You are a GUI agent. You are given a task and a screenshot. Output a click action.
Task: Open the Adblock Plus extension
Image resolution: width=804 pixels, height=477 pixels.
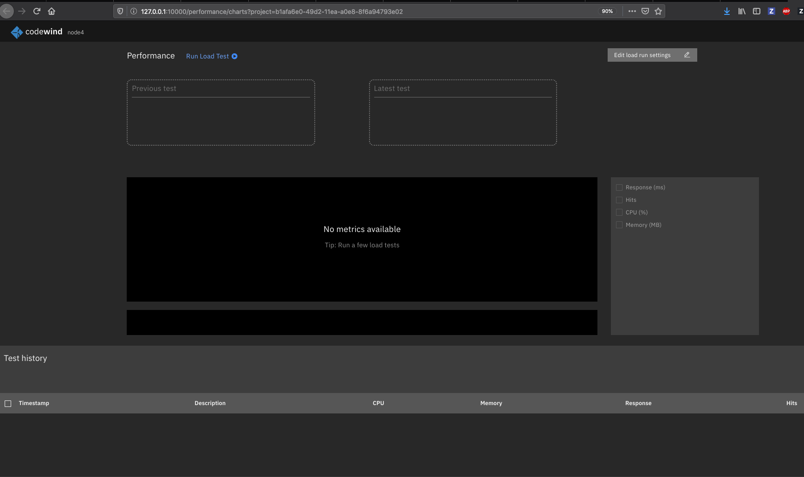(786, 11)
